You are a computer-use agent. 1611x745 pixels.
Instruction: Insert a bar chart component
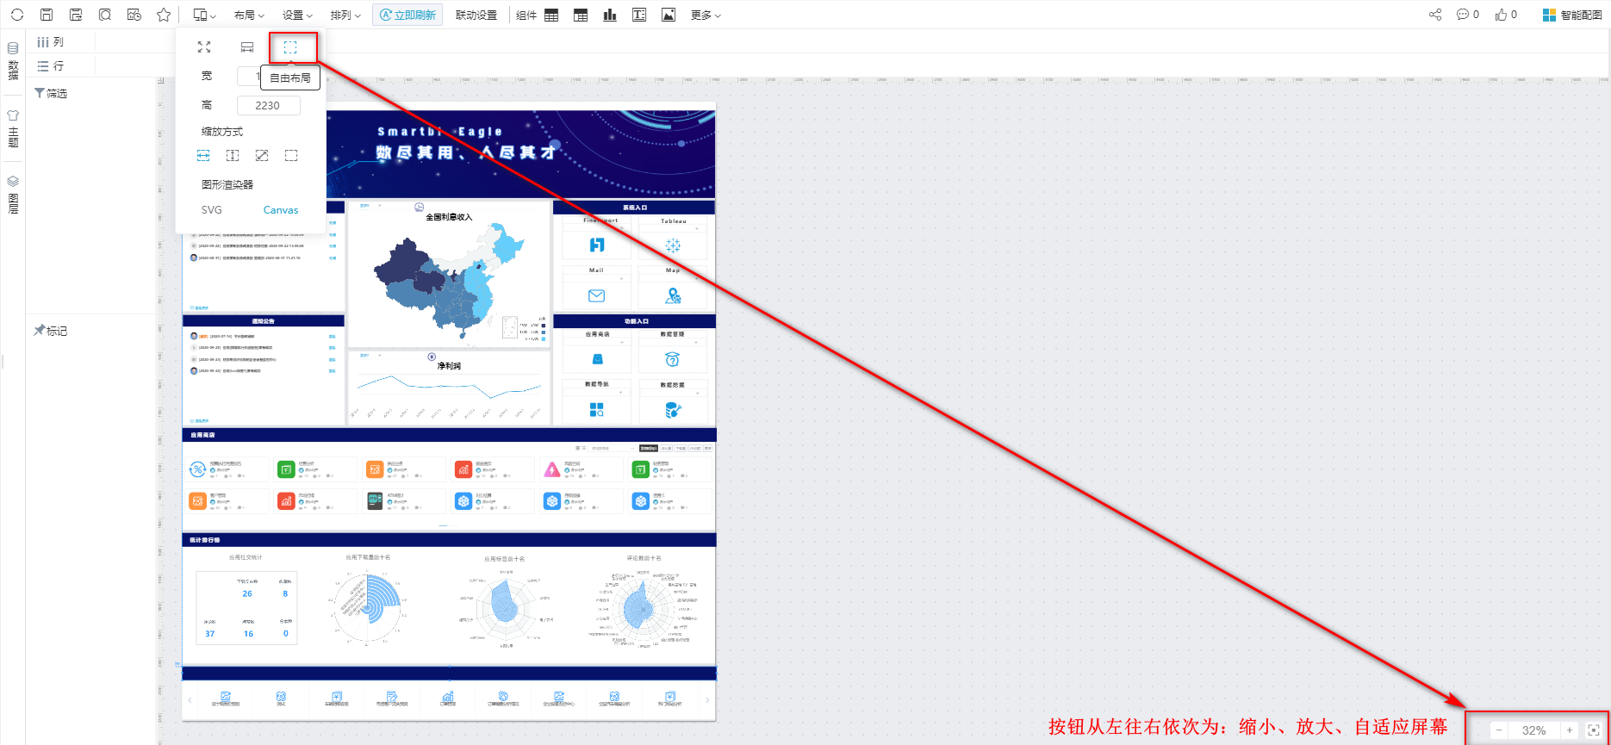coord(610,15)
